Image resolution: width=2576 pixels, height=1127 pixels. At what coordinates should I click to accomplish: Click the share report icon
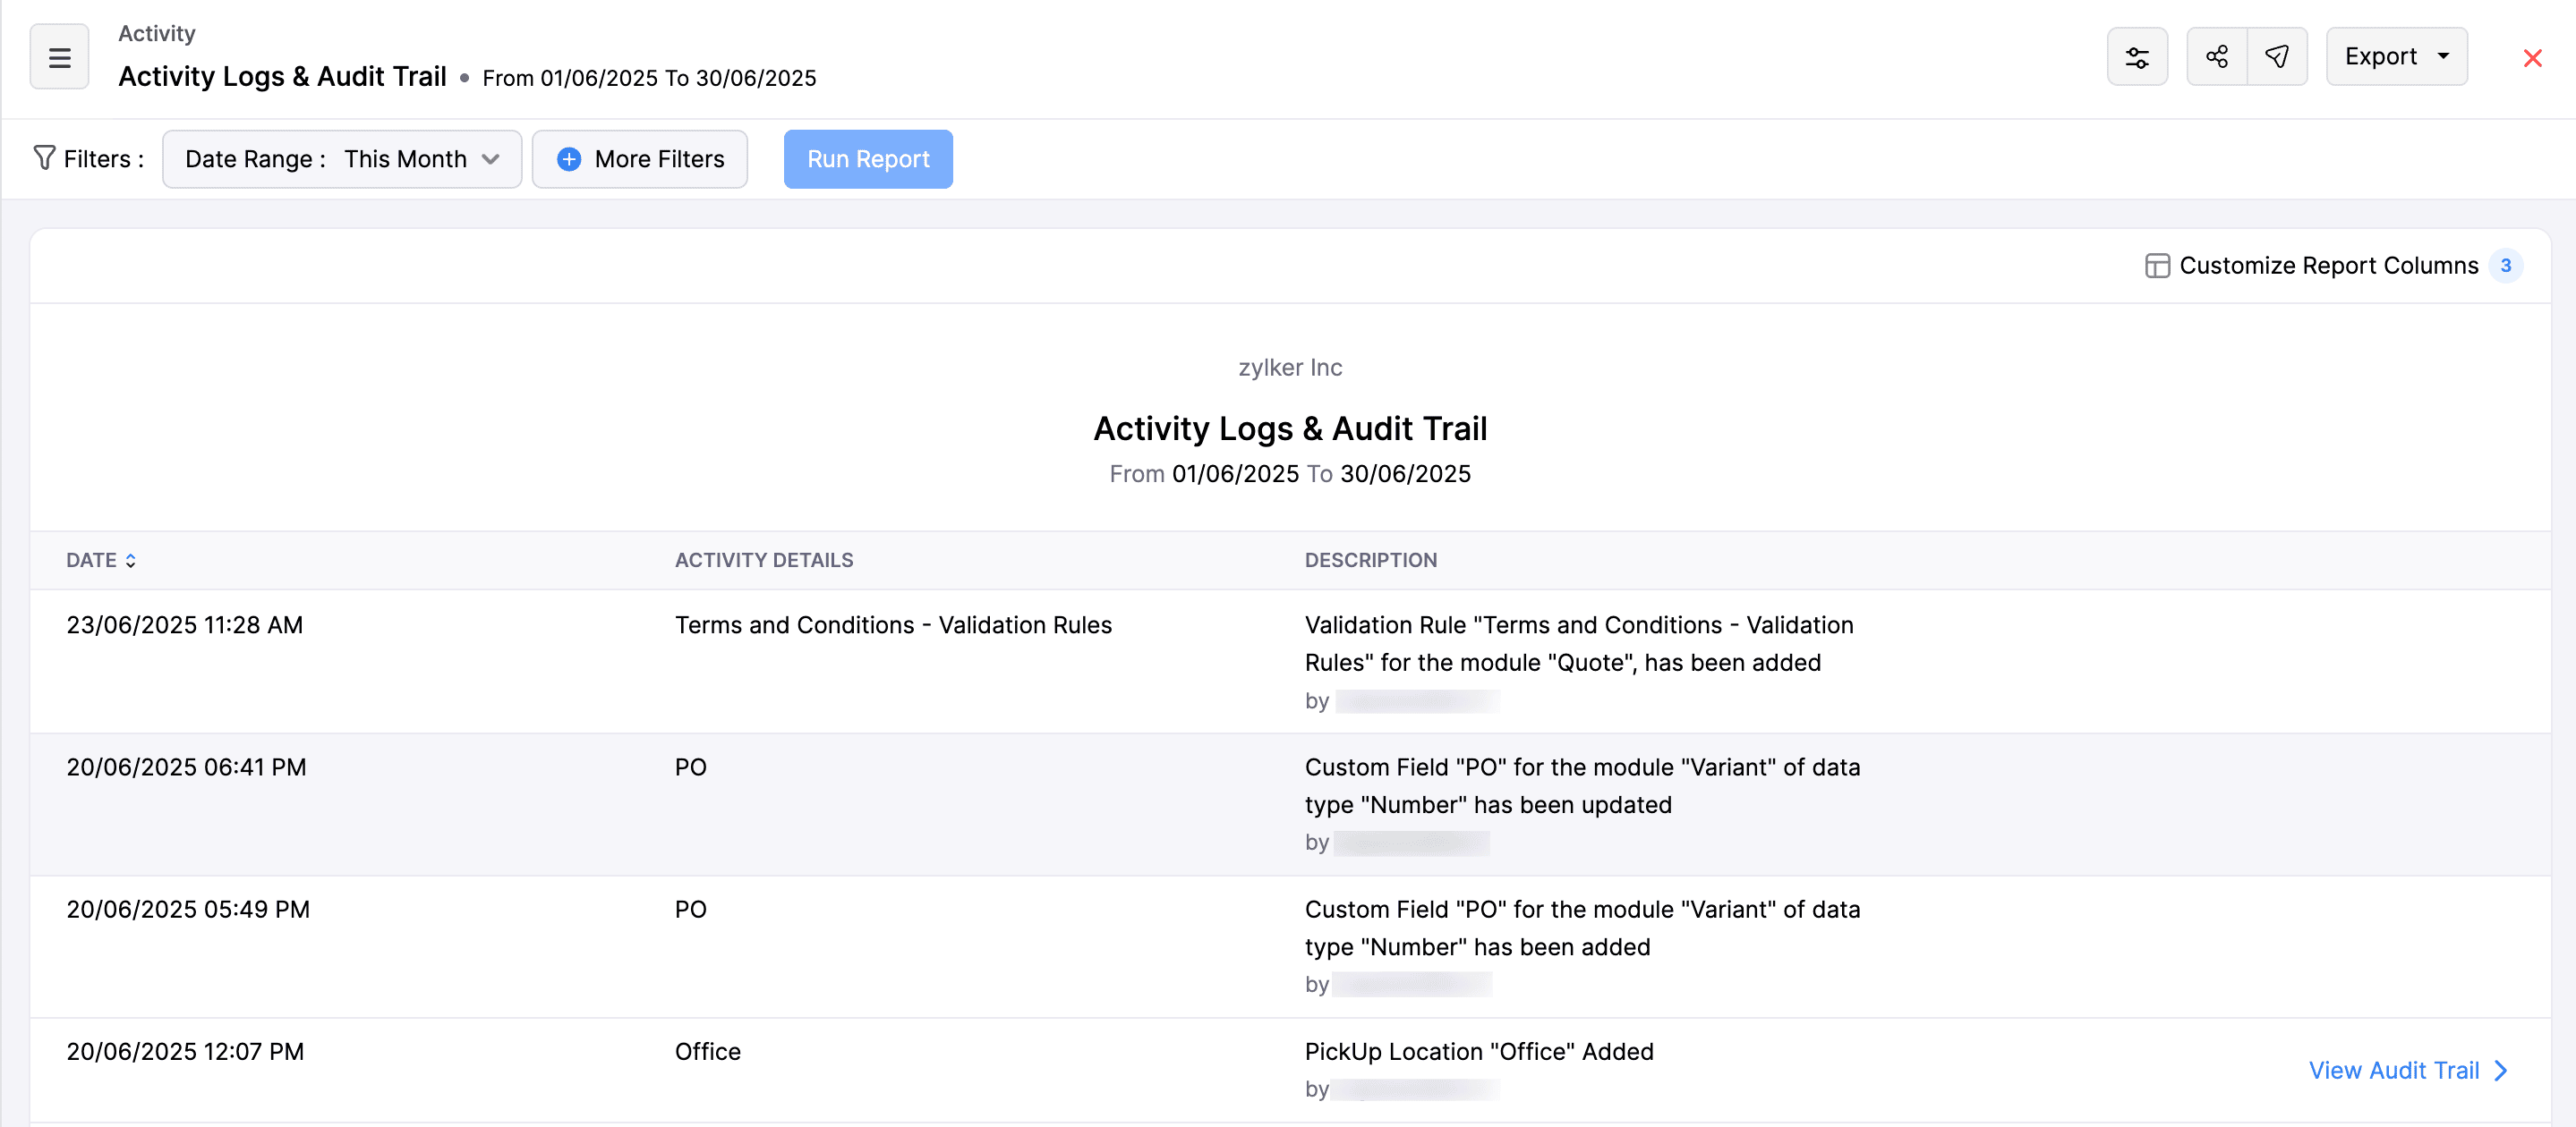2217,56
